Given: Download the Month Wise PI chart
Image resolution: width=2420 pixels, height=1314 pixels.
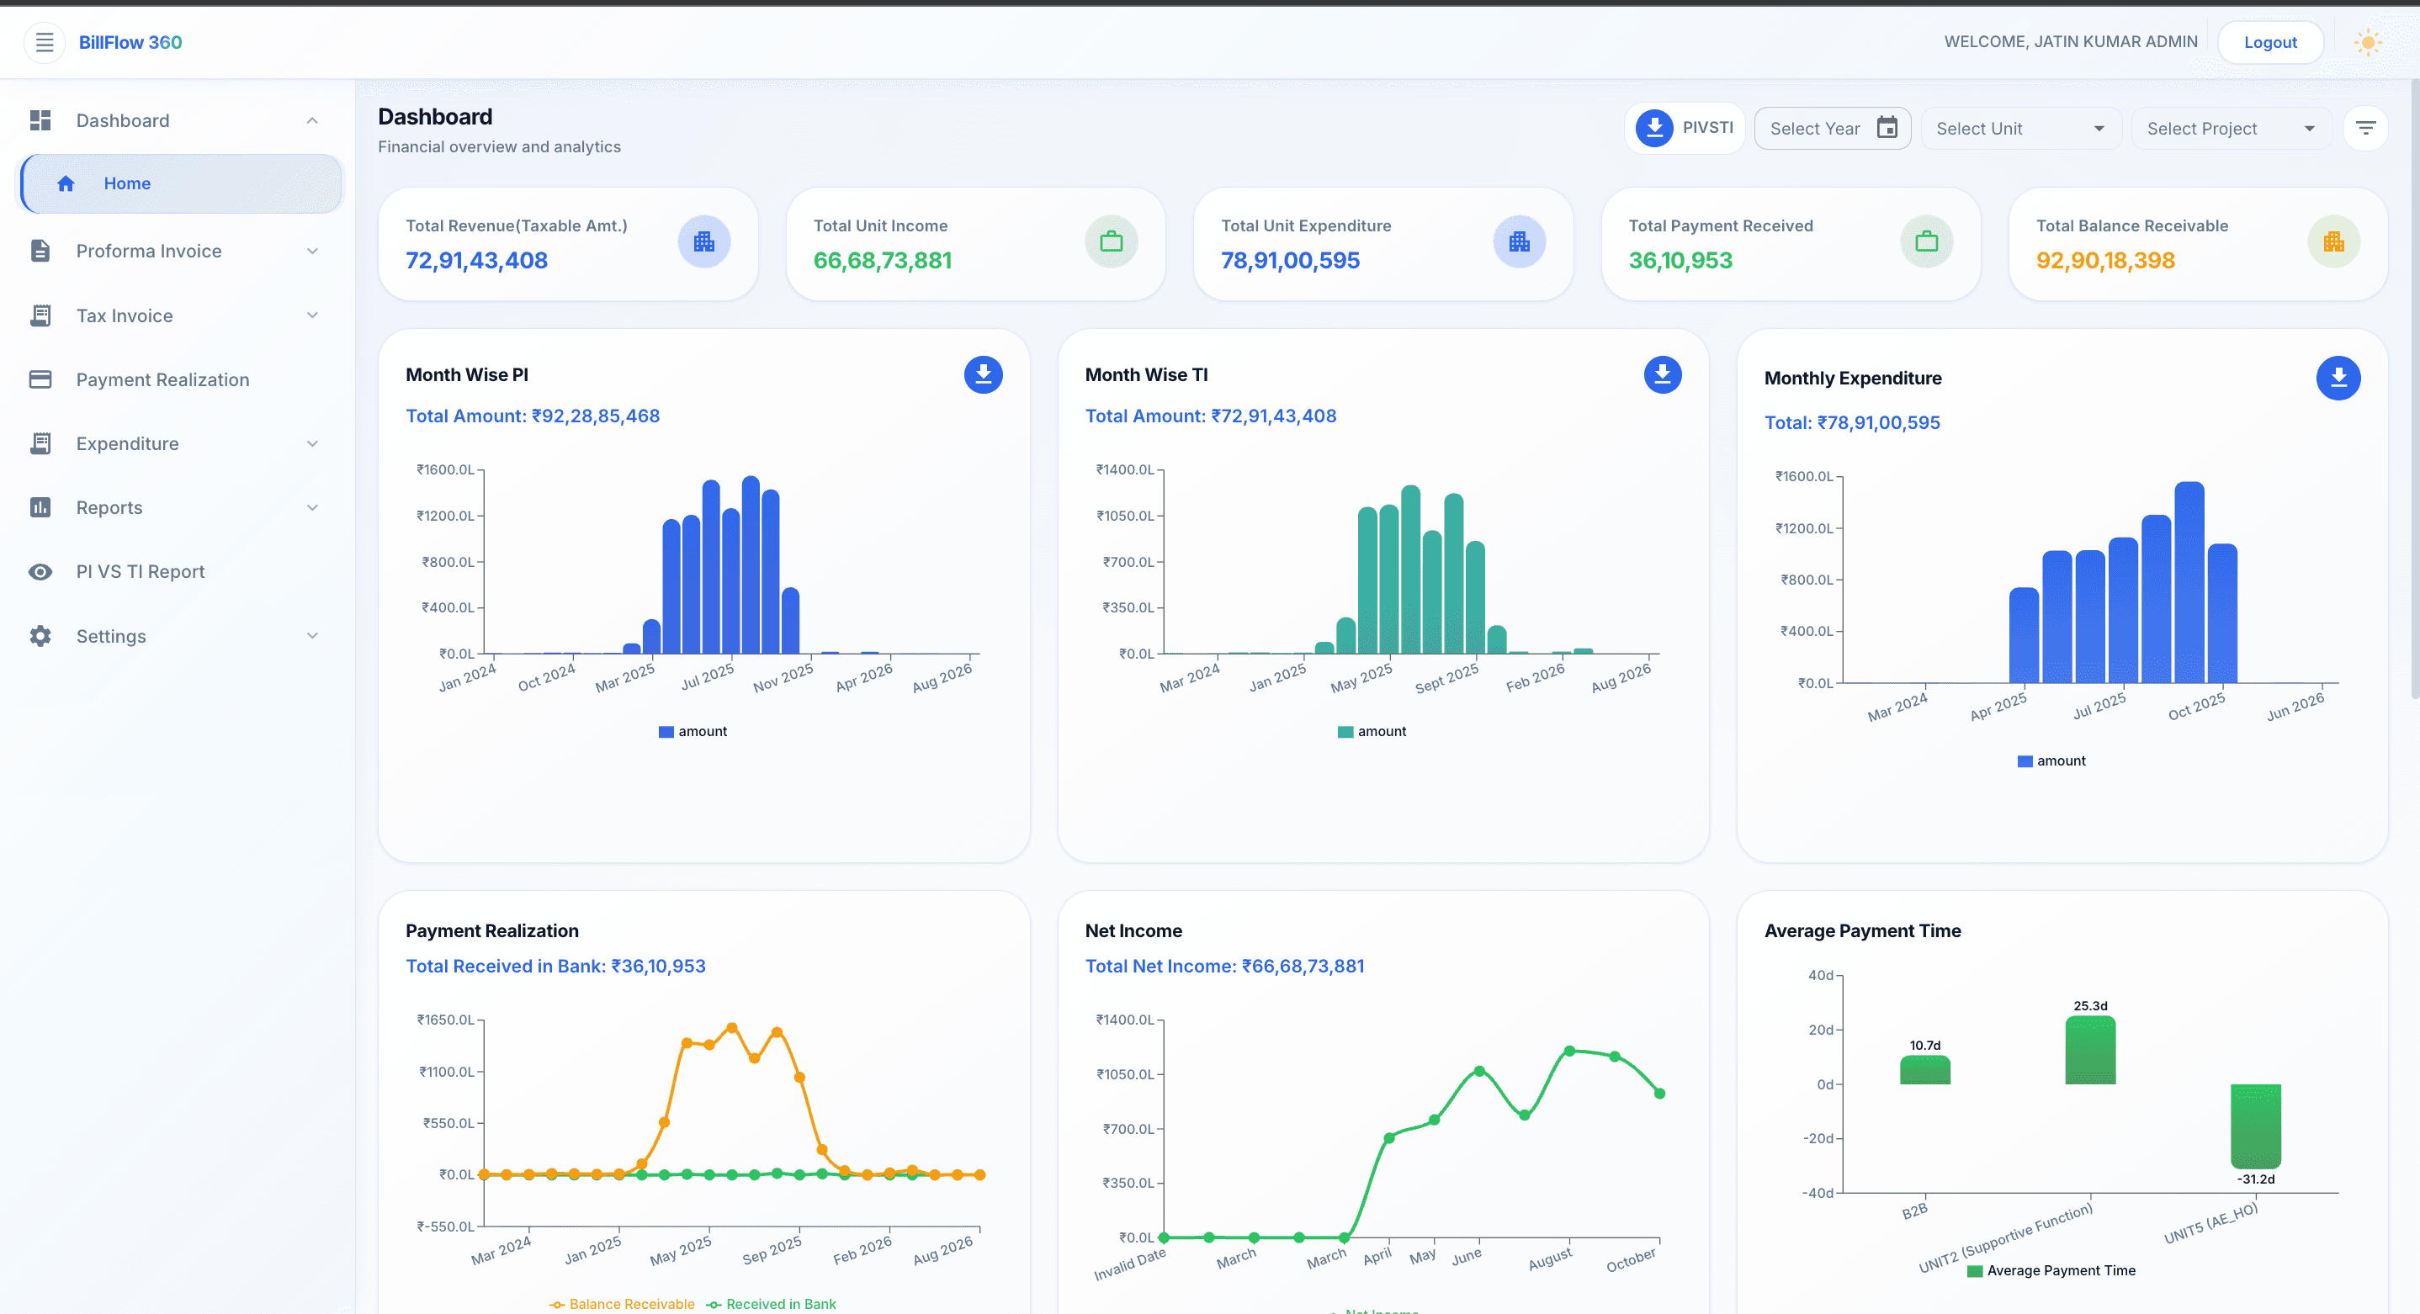Looking at the screenshot, I should point(983,374).
